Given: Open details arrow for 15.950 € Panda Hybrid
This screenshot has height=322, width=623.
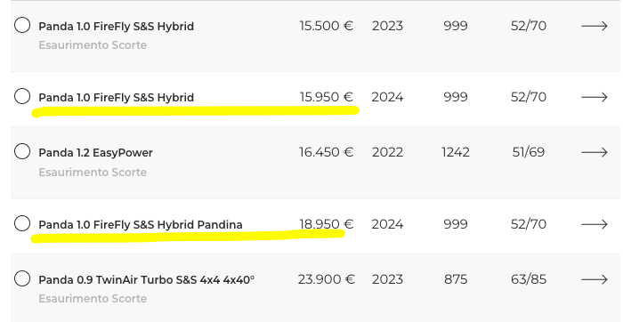Looking at the screenshot, I should (x=595, y=97).
